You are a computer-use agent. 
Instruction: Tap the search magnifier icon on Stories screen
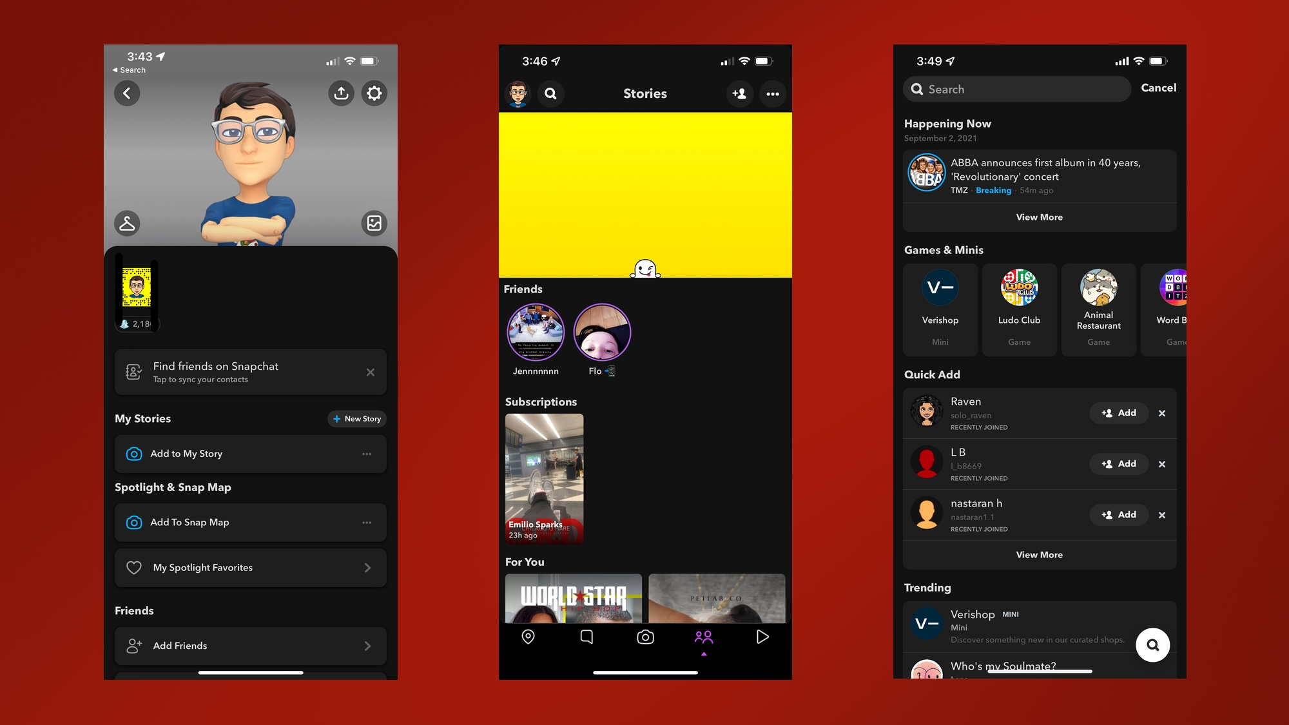[549, 93]
